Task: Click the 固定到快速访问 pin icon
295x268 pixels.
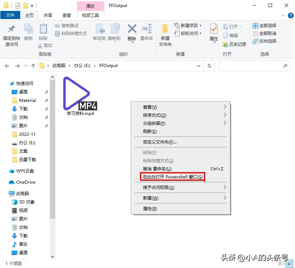Action: coord(11,33)
